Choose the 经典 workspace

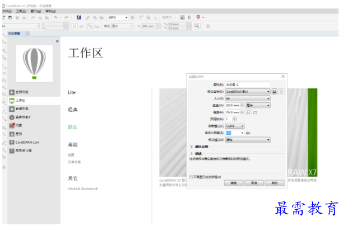pyautogui.click(x=73, y=110)
